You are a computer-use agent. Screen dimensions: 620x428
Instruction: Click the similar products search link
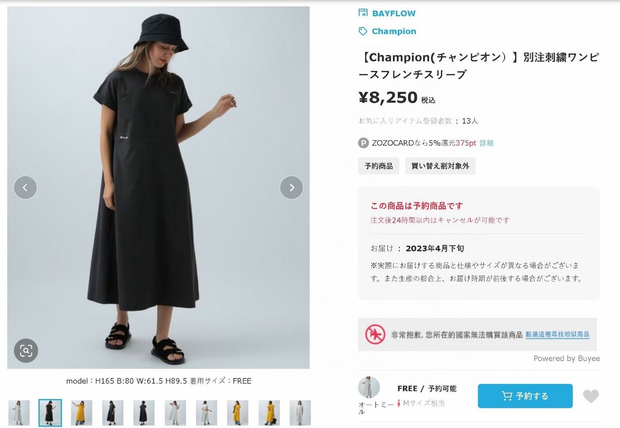[x=557, y=335]
